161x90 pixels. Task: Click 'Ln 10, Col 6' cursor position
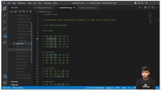(95, 88)
